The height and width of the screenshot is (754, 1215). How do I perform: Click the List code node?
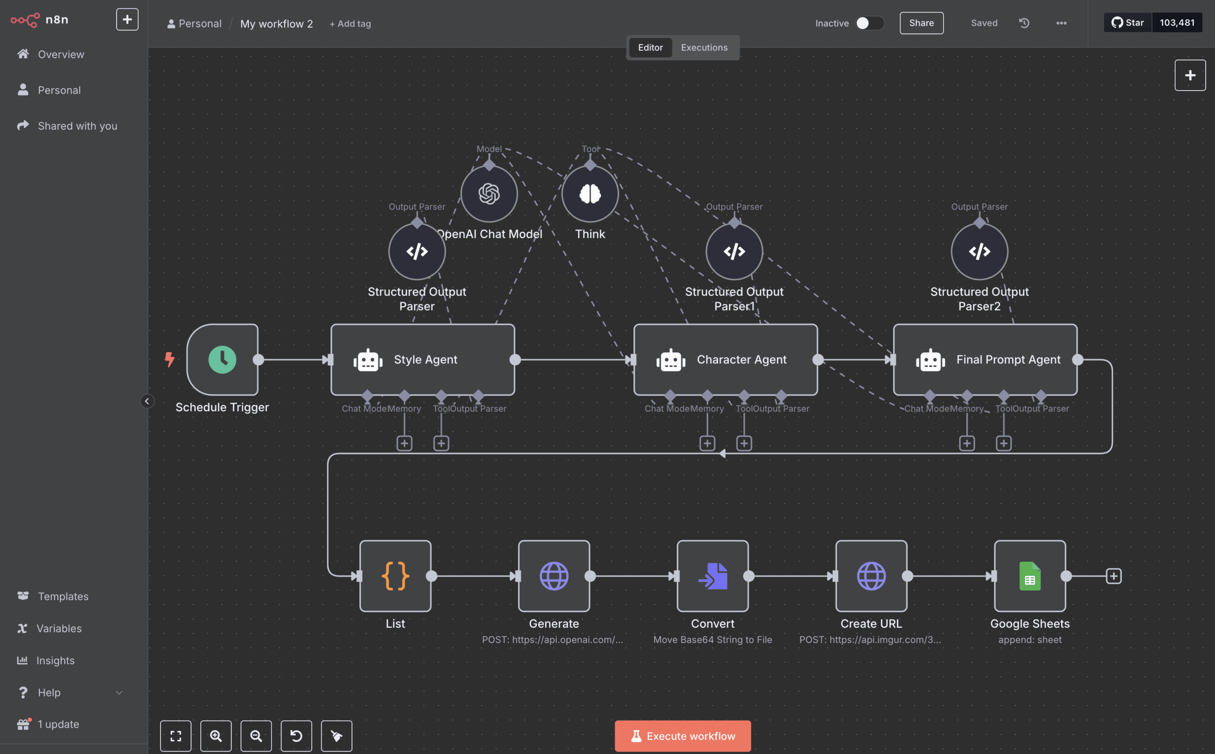coord(395,576)
